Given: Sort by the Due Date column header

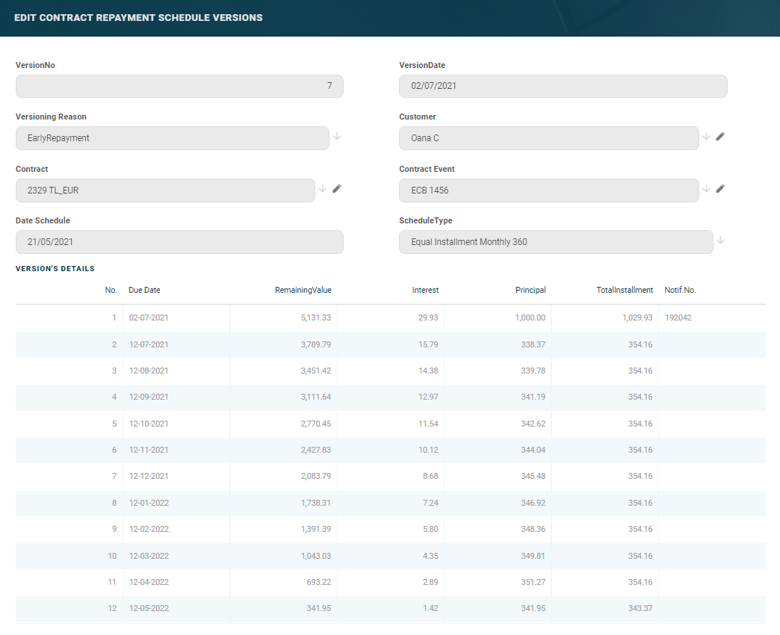Looking at the screenshot, I should click(x=144, y=290).
